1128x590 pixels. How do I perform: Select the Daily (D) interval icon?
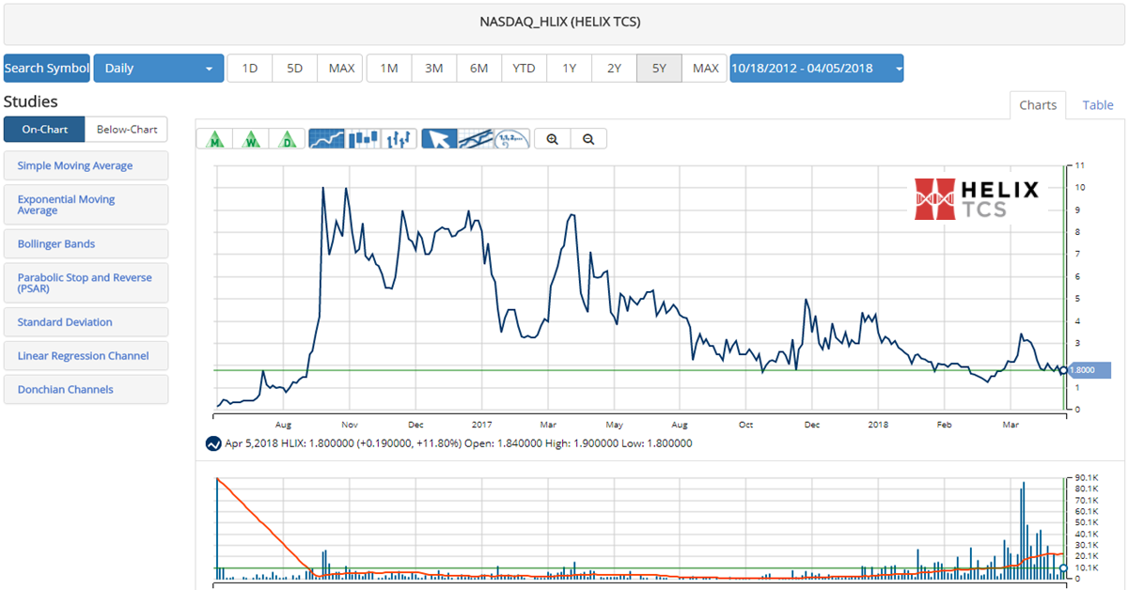pyautogui.click(x=287, y=139)
